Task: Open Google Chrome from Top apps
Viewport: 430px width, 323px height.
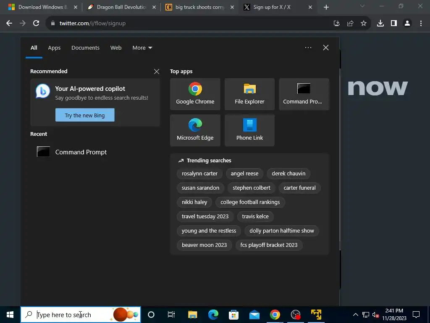Action: pyautogui.click(x=195, y=94)
